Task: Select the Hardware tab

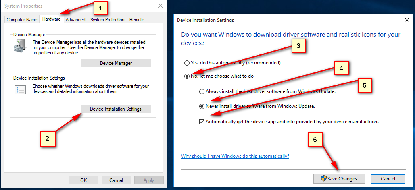Action: point(51,19)
